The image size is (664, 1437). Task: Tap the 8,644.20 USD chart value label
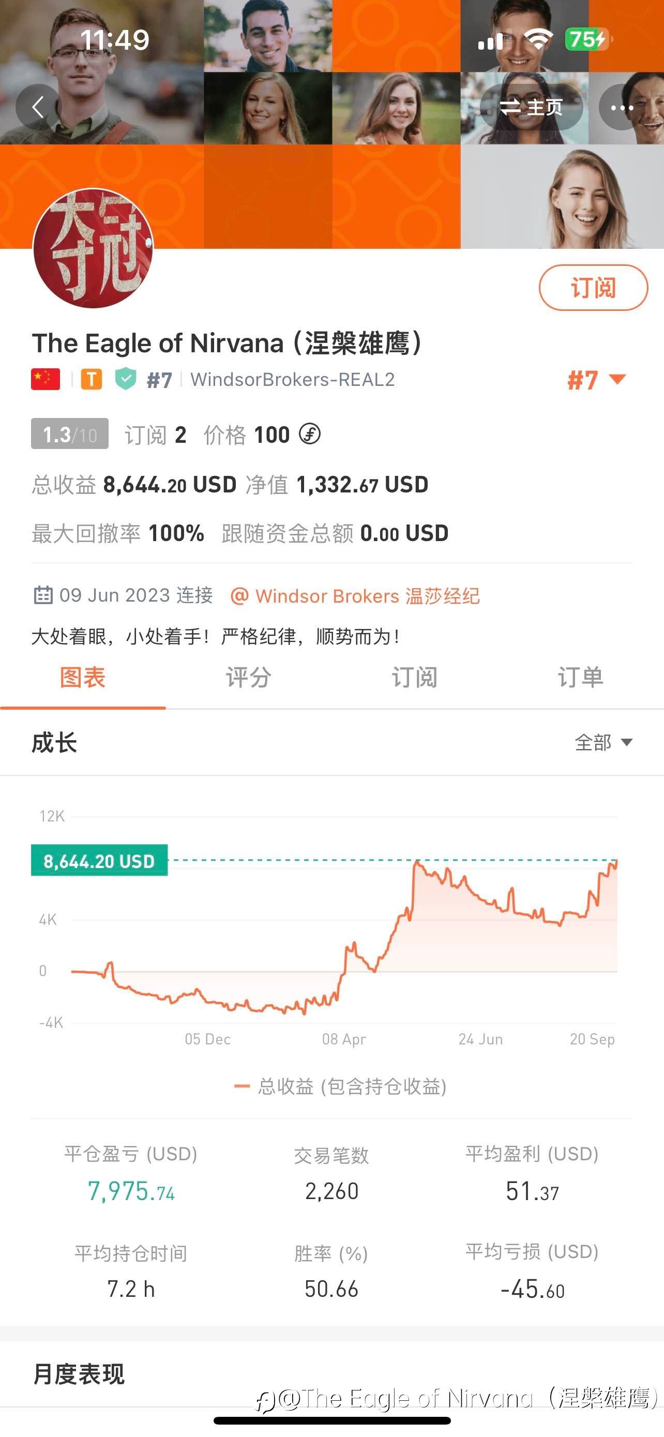click(99, 860)
